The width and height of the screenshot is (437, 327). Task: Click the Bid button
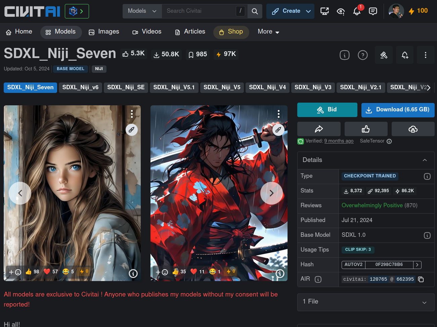pos(327,110)
